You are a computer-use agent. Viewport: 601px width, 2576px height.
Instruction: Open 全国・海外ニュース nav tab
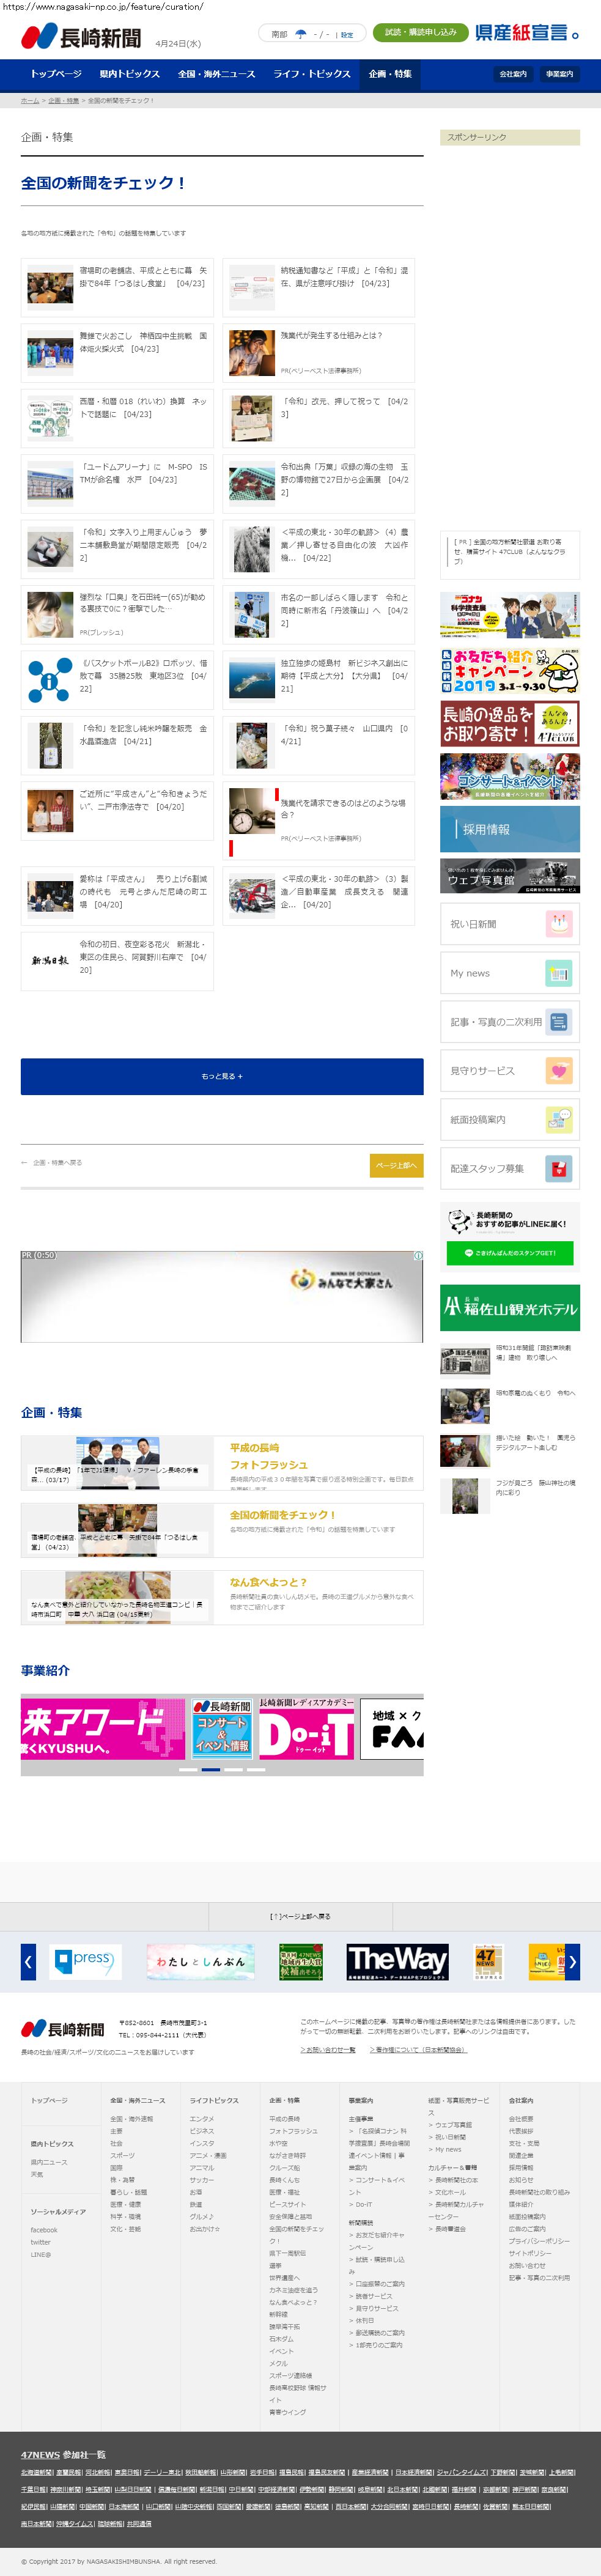pyautogui.click(x=217, y=74)
